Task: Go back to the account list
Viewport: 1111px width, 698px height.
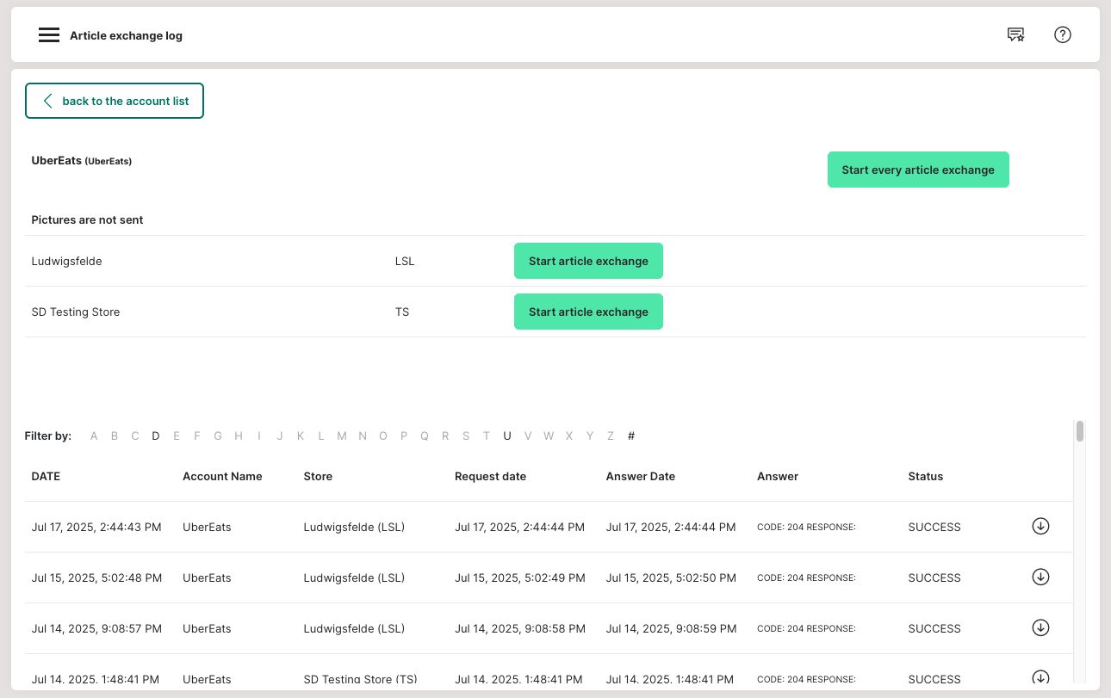Action: click(x=115, y=101)
